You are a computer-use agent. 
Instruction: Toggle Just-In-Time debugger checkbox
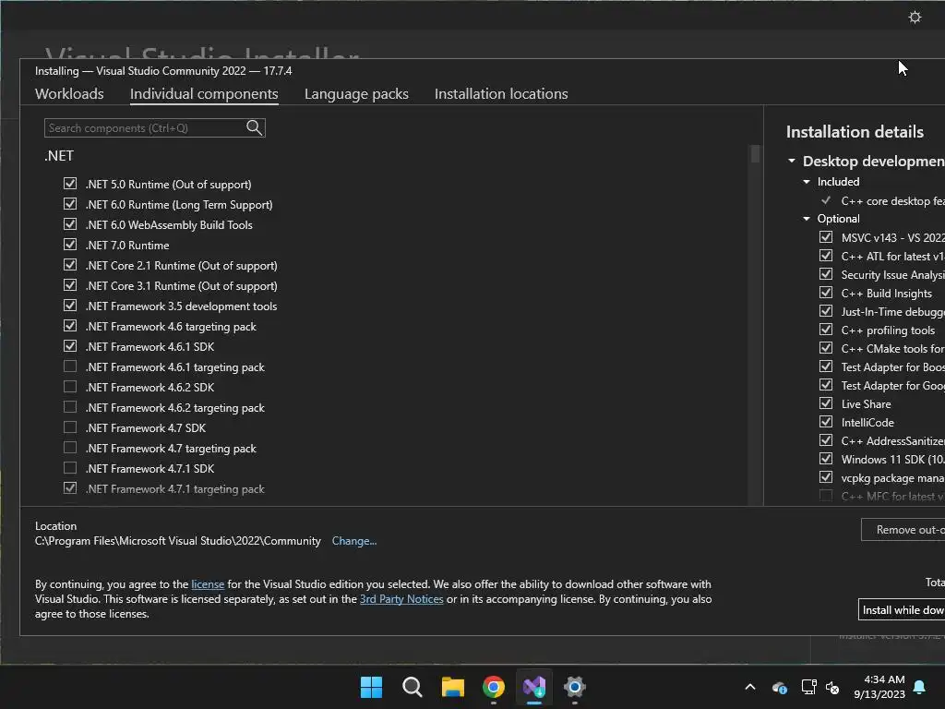point(826,311)
